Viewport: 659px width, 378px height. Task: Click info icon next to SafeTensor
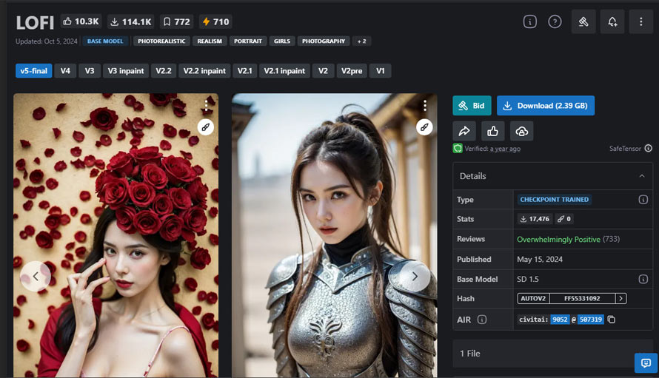point(647,149)
